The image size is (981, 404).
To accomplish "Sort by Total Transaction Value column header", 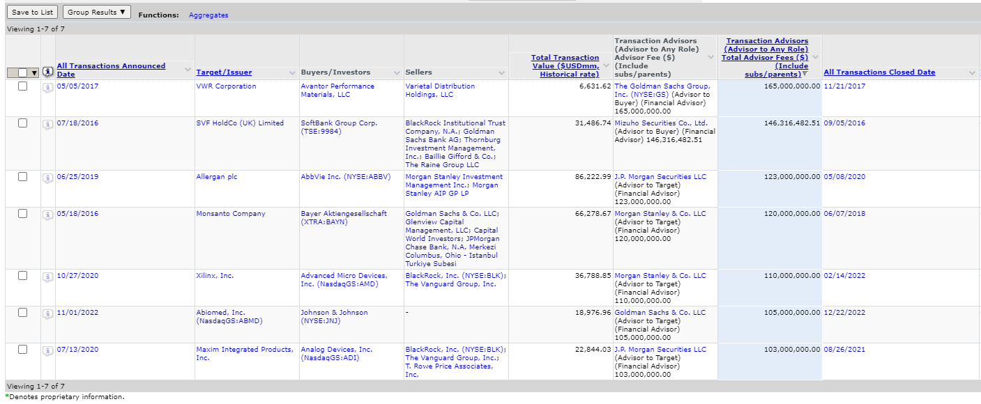I will (565, 65).
